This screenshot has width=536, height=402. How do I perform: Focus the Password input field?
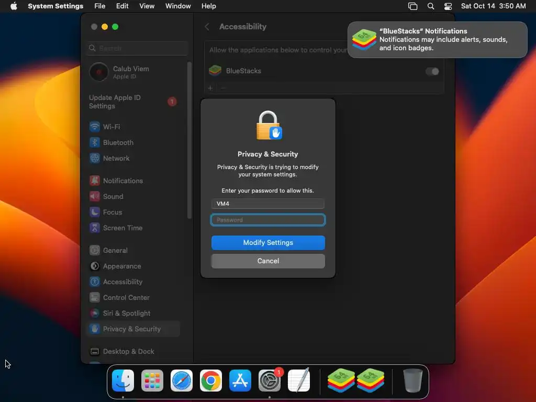[x=268, y=220]
